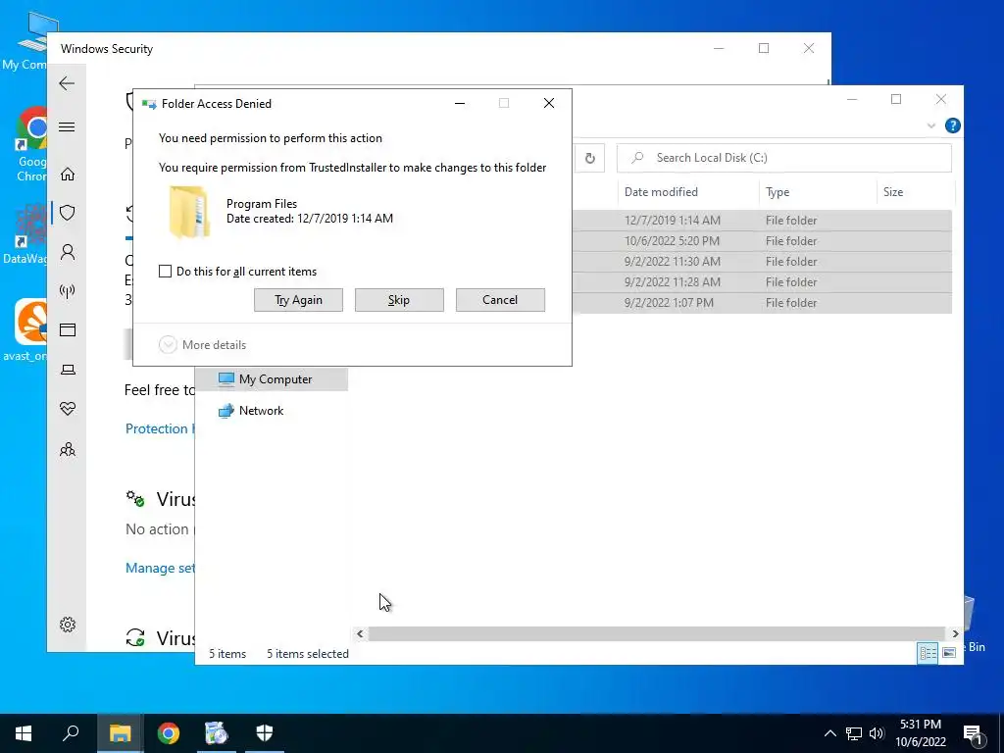1004x753 pixels.
Task: Open Device security laptop icon
Action: (x=68, y=370)
